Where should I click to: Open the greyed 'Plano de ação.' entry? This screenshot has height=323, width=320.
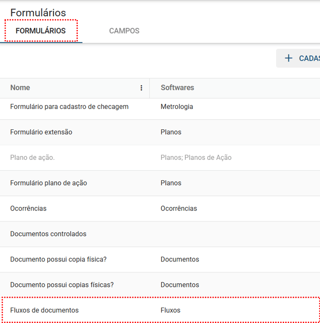(32, 157)
